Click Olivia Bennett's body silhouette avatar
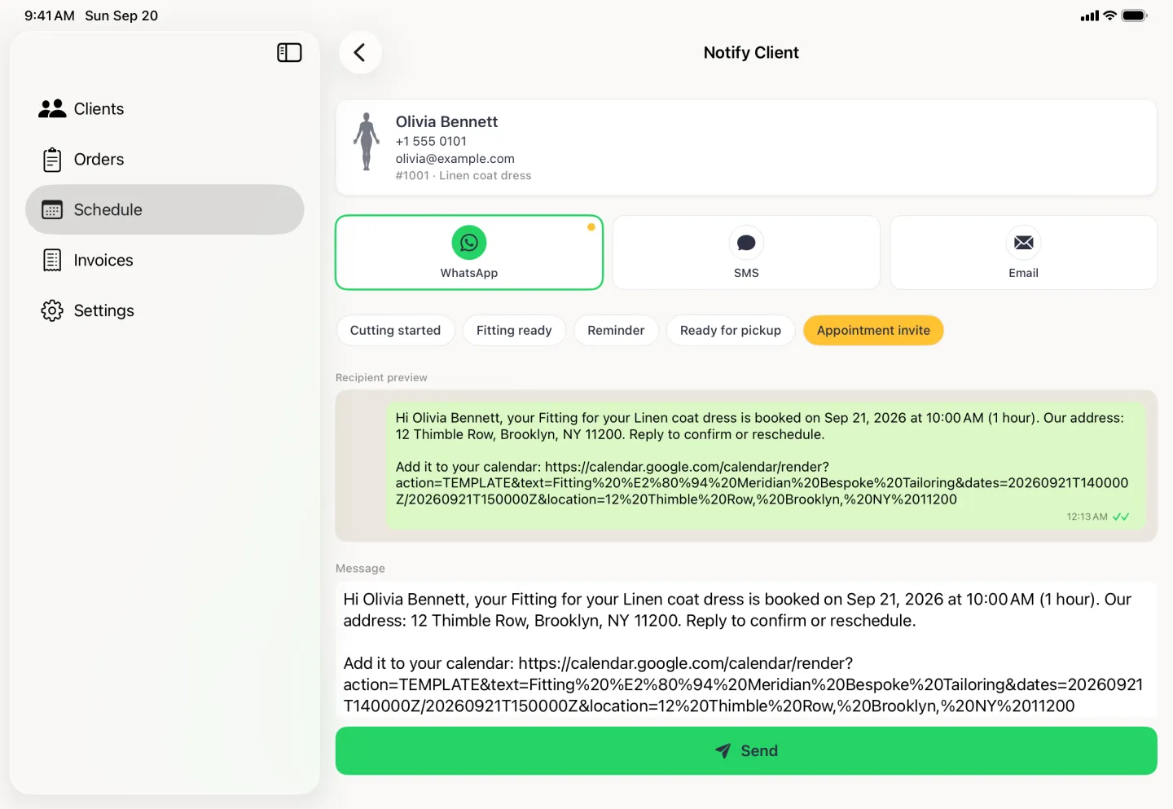The height and width of the screenshot is (809, 1173). (x=367, y=142)
